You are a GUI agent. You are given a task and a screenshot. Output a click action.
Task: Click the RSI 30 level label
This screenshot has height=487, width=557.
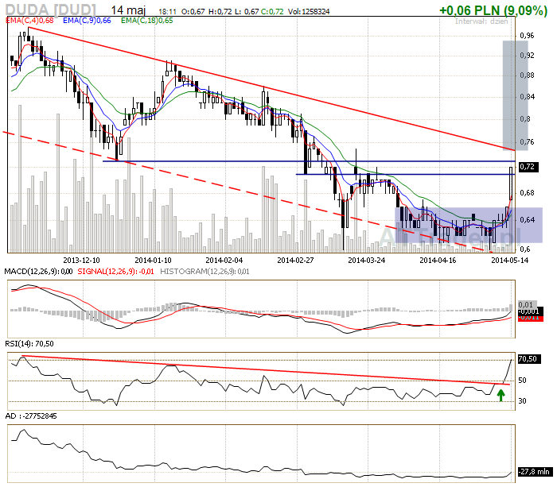(522, 401)
